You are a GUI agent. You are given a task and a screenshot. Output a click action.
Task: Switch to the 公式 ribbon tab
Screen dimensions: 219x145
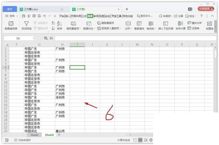coord(84,16)
